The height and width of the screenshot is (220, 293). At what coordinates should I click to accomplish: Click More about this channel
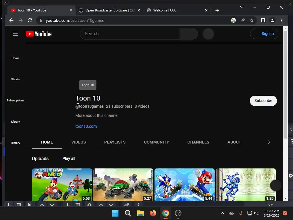pyautogui.click(x=97, y=115)
